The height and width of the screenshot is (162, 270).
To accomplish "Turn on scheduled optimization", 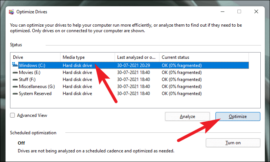I will (233, 143).
